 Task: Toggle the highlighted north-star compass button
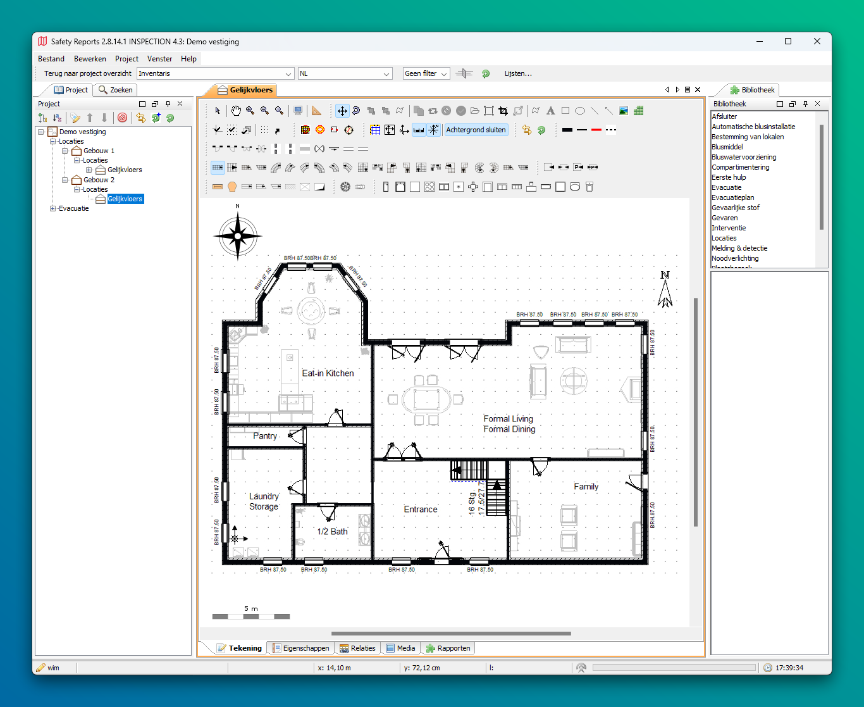click(433, 130)
